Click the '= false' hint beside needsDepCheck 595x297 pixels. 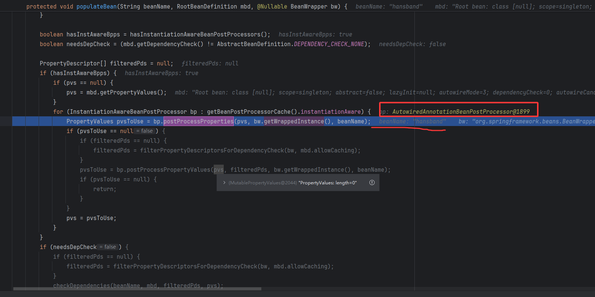tap(108, 247)
